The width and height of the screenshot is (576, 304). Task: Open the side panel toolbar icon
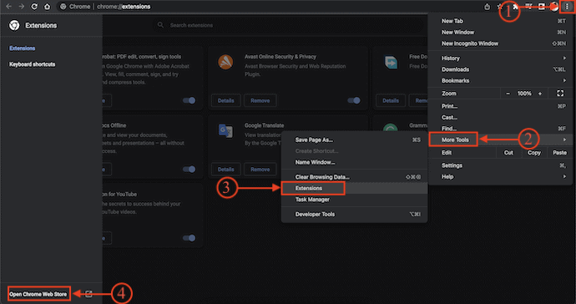tap(541, 7)
